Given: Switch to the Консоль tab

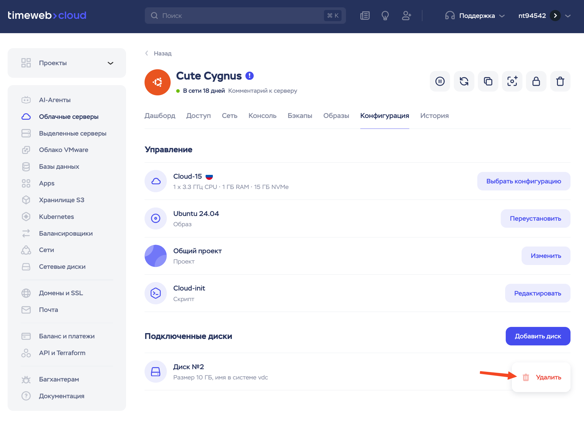Looking at the screenshot, I should [x=262, y=116].
